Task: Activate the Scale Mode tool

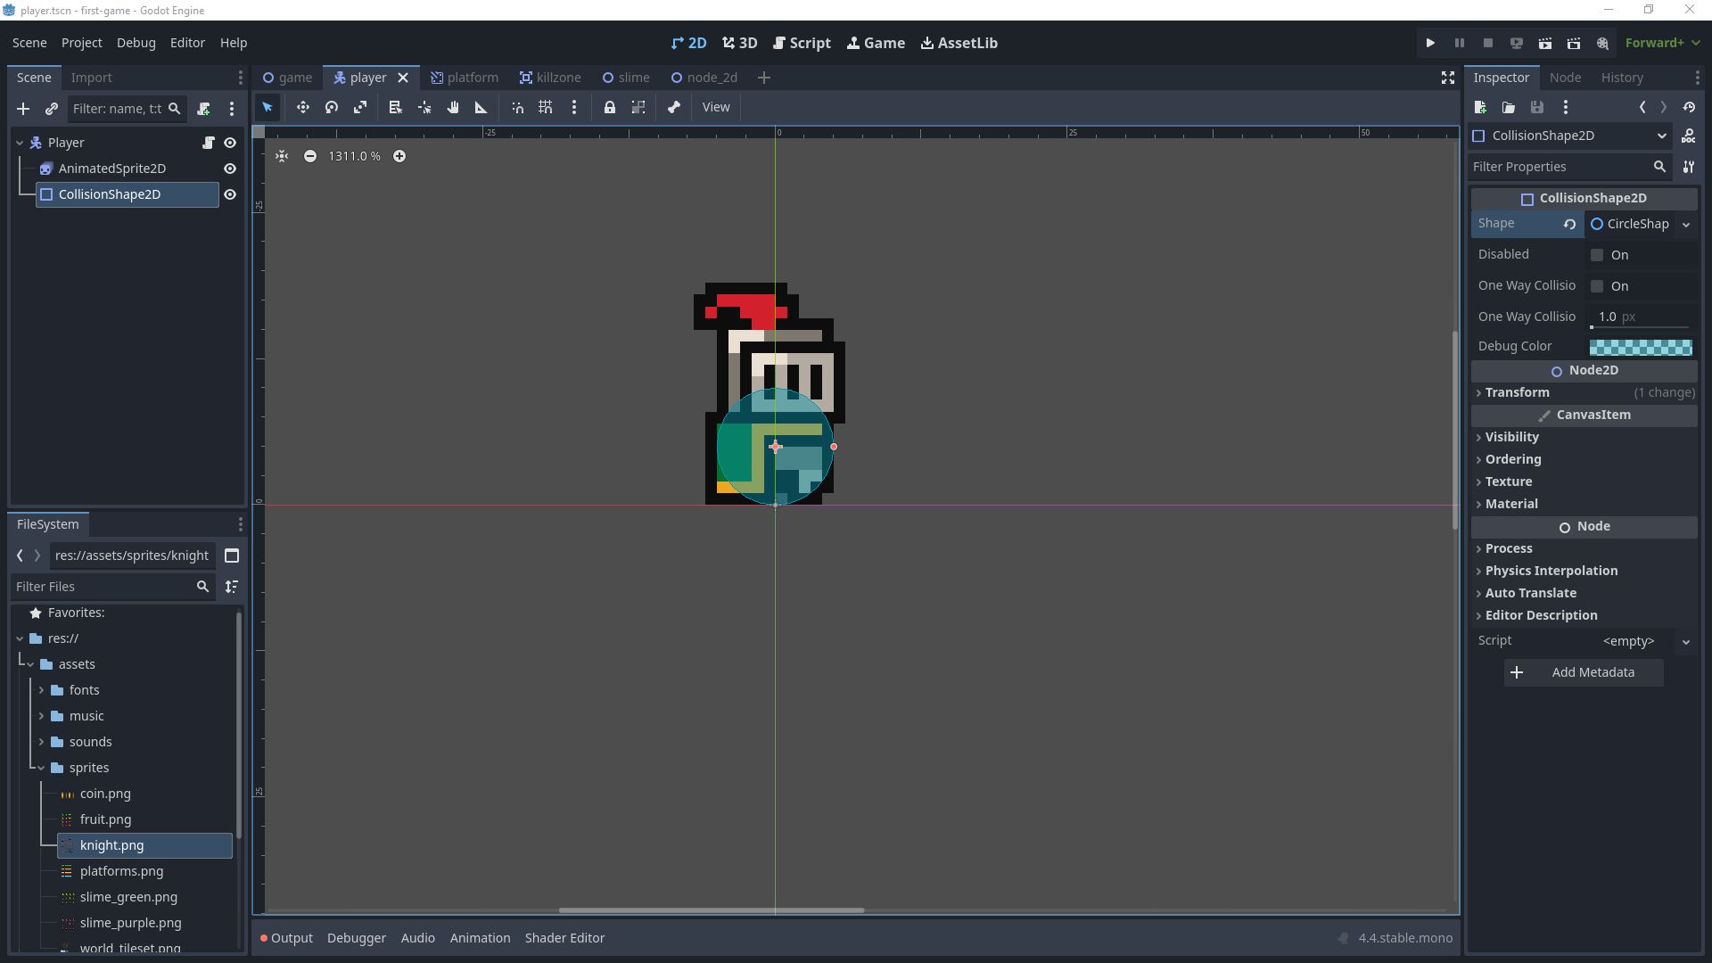Action: point(360,108)
